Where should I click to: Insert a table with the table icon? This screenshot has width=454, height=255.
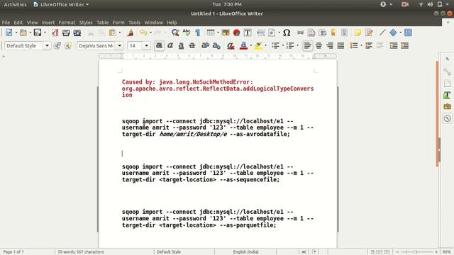click(211, 33)
